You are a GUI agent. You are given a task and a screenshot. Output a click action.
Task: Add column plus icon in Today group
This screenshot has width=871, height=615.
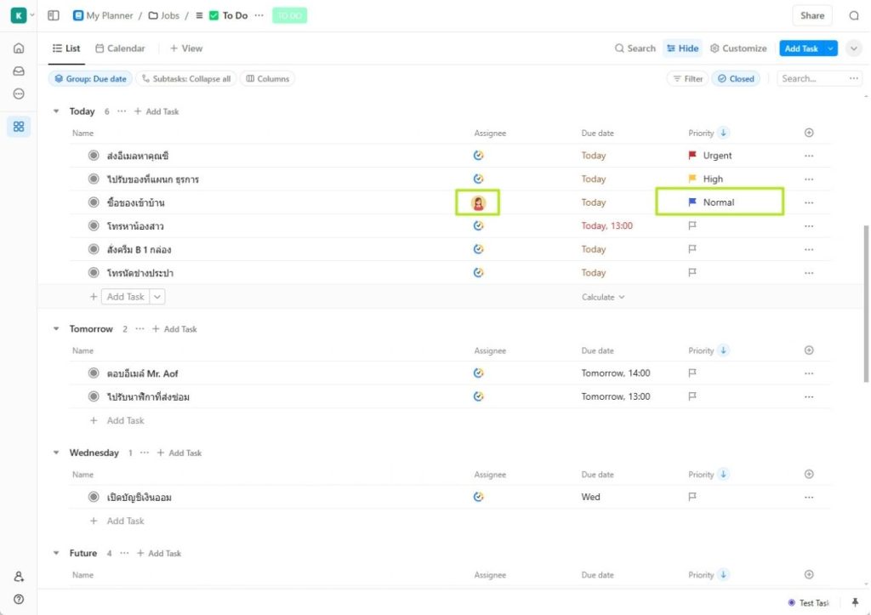point(809,133)
